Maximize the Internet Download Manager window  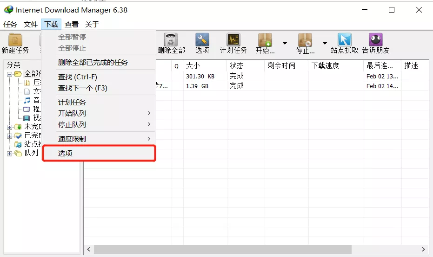(392, 10)
